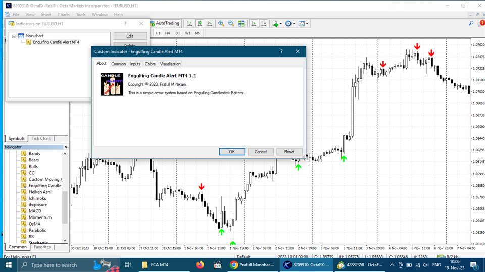The width and height of the screenshot is (485, 272).
Task: Open the Help menu
Action: coord(118,15)
